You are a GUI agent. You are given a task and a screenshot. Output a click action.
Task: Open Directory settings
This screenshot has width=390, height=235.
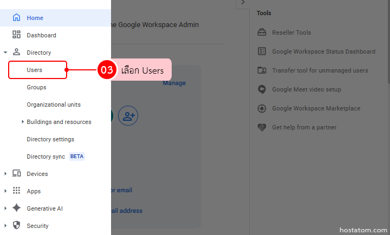point(50,139)
